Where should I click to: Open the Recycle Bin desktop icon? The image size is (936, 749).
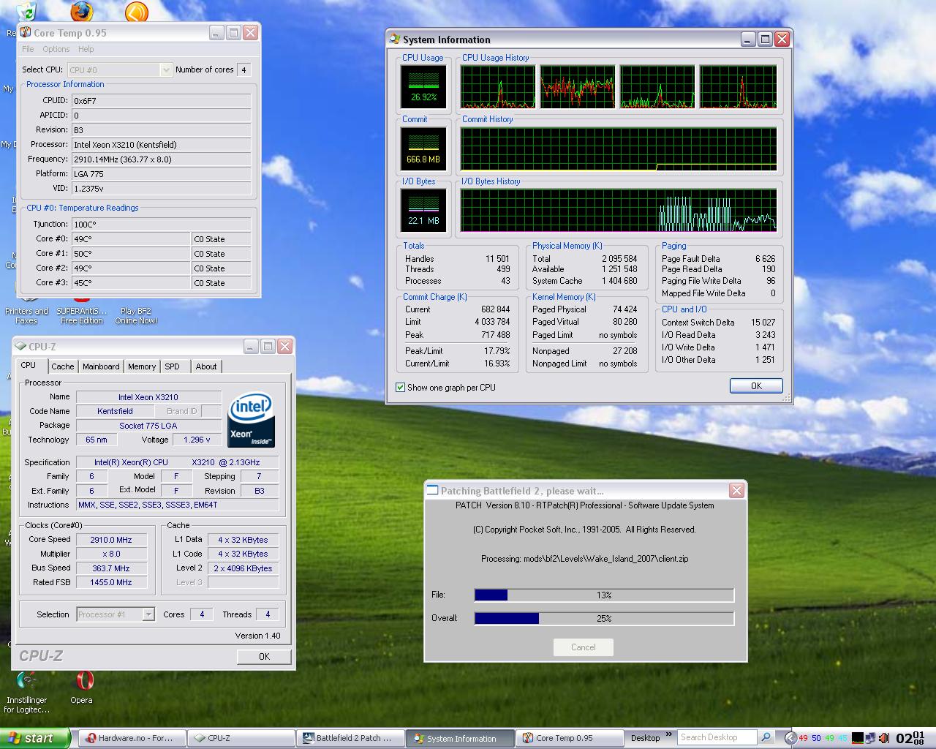point(26,11)
